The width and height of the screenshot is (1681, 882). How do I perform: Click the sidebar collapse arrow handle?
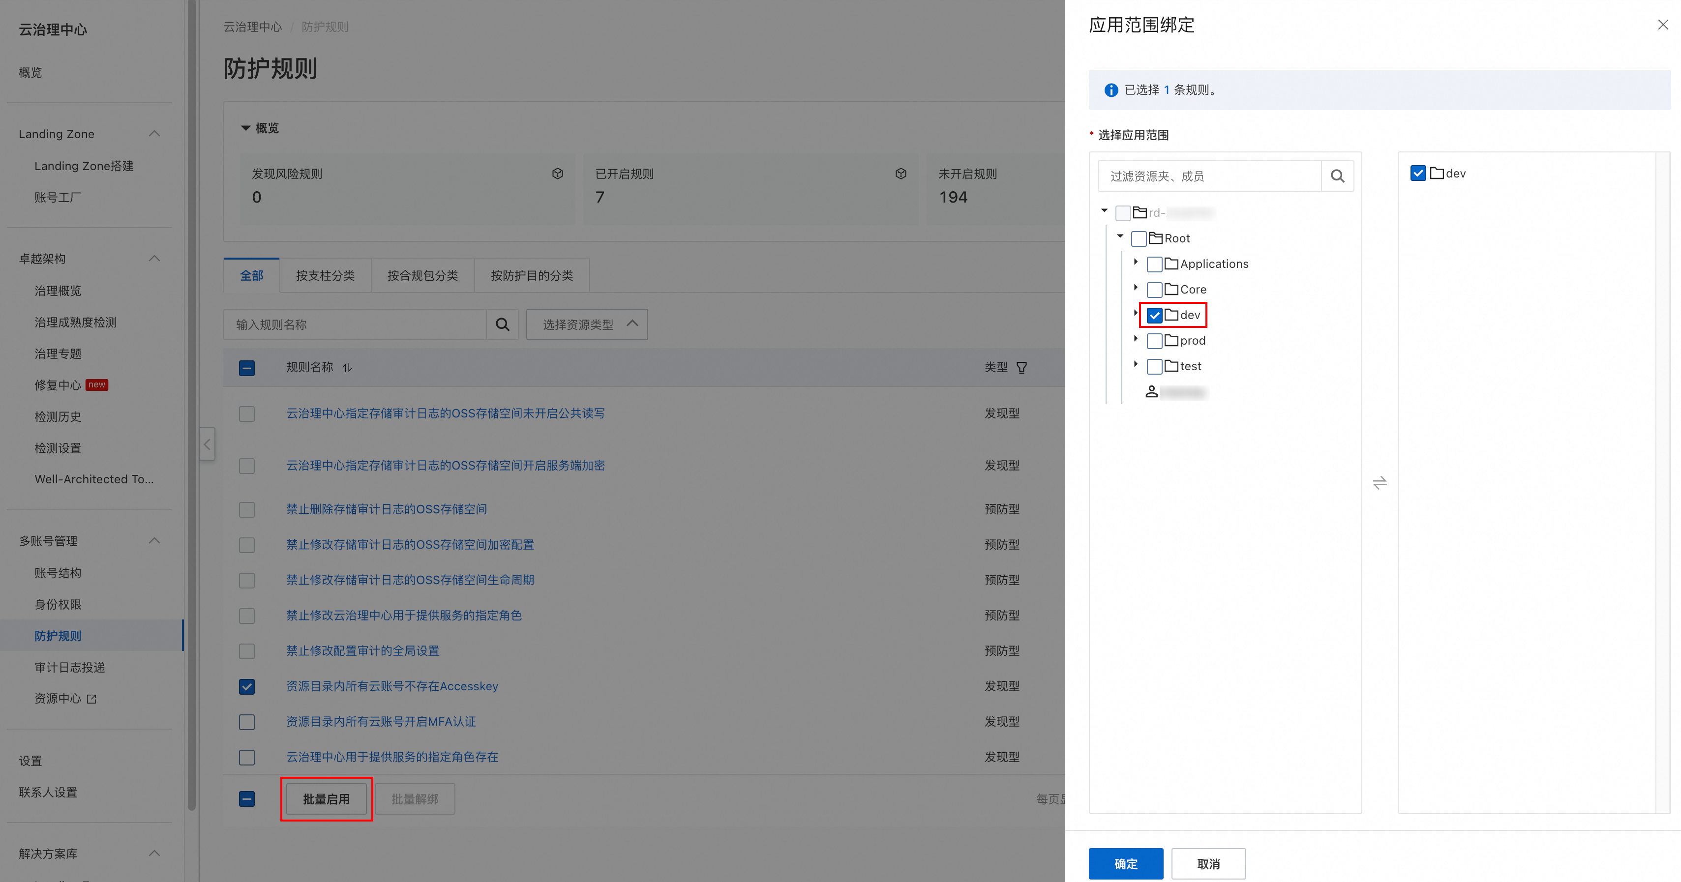pos(207,444)
